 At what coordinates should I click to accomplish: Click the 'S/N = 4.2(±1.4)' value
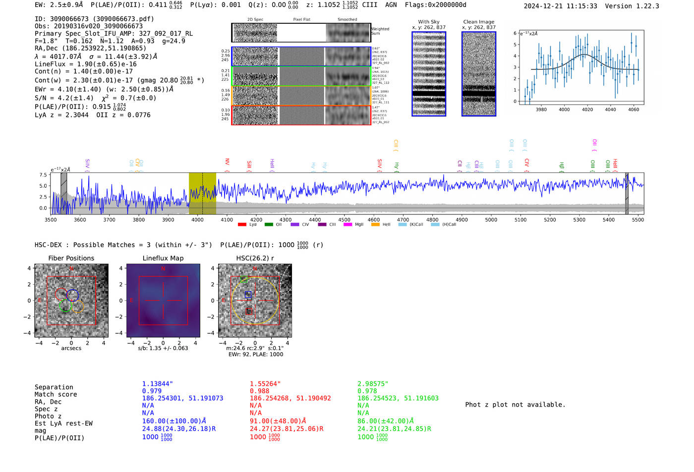pyautogui.click(x=64, y=98)
